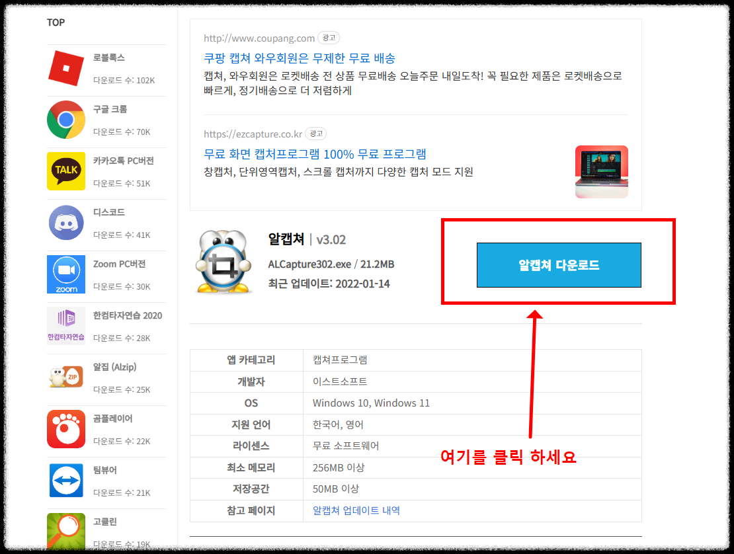
Task: Open the Zoom app icon
Action: point(66,274)
